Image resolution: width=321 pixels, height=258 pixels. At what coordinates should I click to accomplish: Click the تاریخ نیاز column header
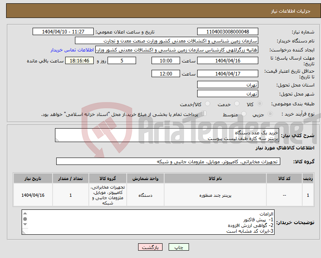(x=33, y=178)
